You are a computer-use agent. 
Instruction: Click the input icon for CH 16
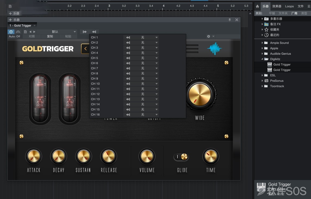(128, 115)
